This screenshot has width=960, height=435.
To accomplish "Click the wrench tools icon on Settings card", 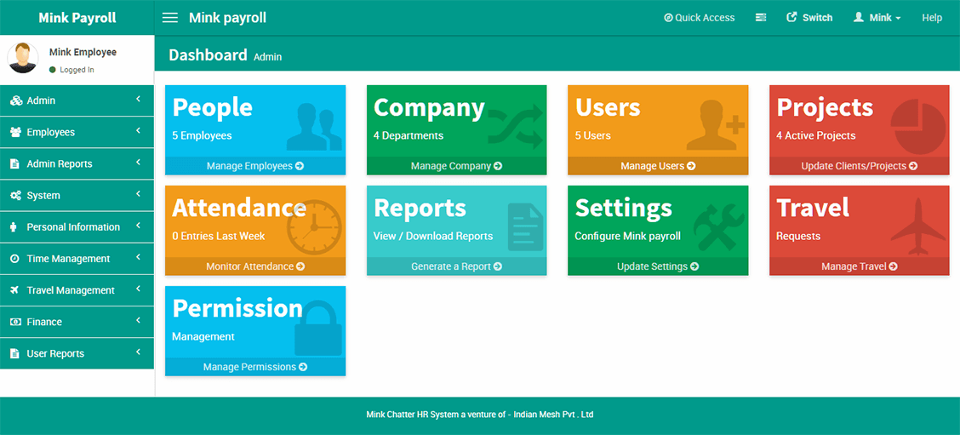I will click(718, 226).
